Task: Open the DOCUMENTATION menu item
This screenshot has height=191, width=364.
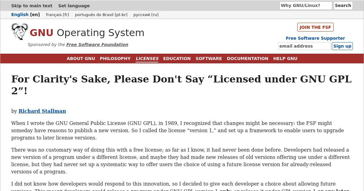Action: pos(248,59)
